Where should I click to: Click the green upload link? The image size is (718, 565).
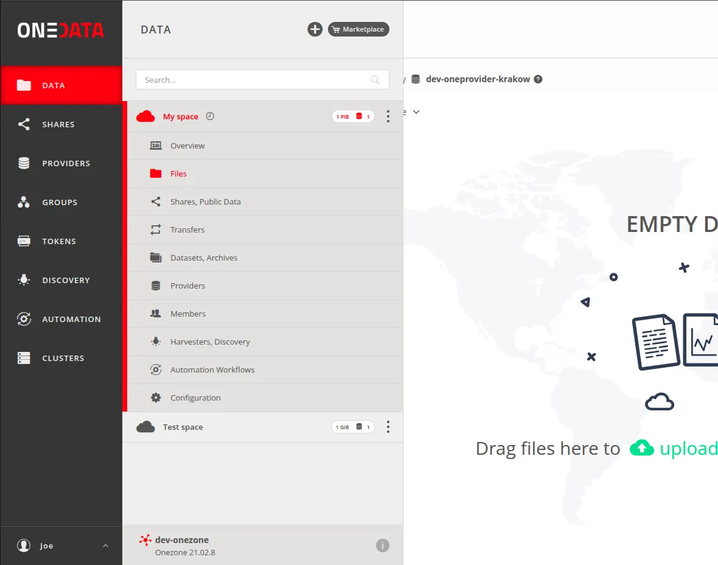click(x=688, y=448)
